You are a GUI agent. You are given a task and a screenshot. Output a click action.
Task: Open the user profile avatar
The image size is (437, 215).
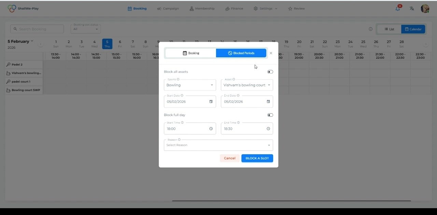pos(425,9)
